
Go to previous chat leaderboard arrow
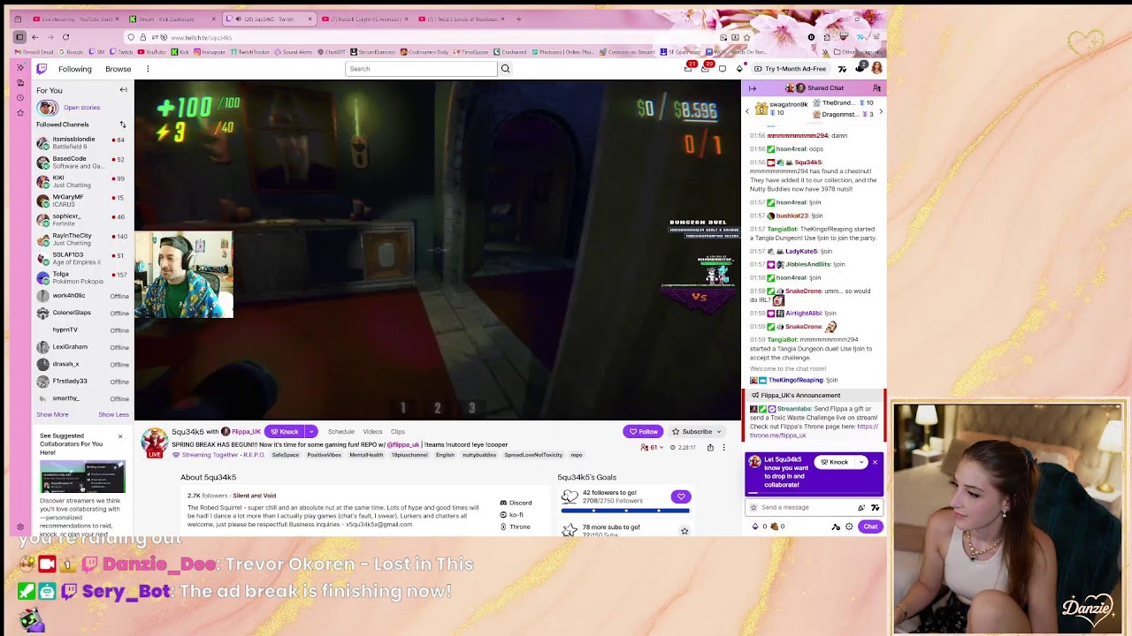(x=747, y=110)
